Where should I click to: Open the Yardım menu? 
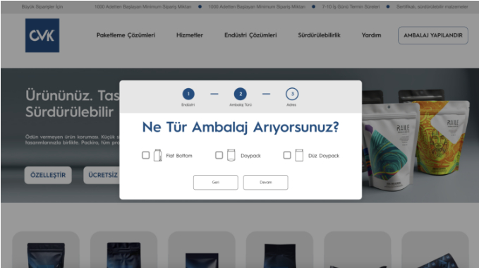(372, 35)
